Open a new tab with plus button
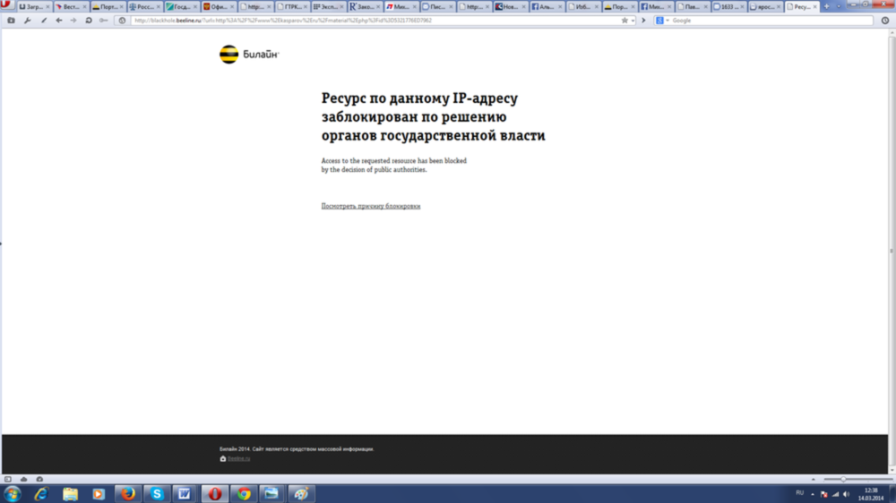The image size is (896, 503). (x=826, y=7)
